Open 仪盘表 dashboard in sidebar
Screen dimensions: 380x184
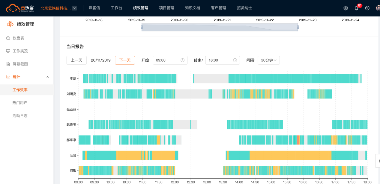(x=18, y=38)
